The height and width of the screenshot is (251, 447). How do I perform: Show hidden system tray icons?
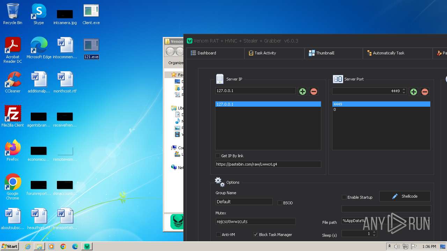coord(389,246)
